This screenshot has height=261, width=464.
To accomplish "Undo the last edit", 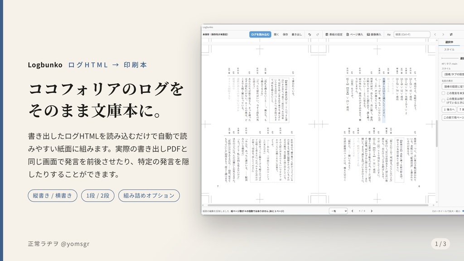I will [x=309, y=34].
